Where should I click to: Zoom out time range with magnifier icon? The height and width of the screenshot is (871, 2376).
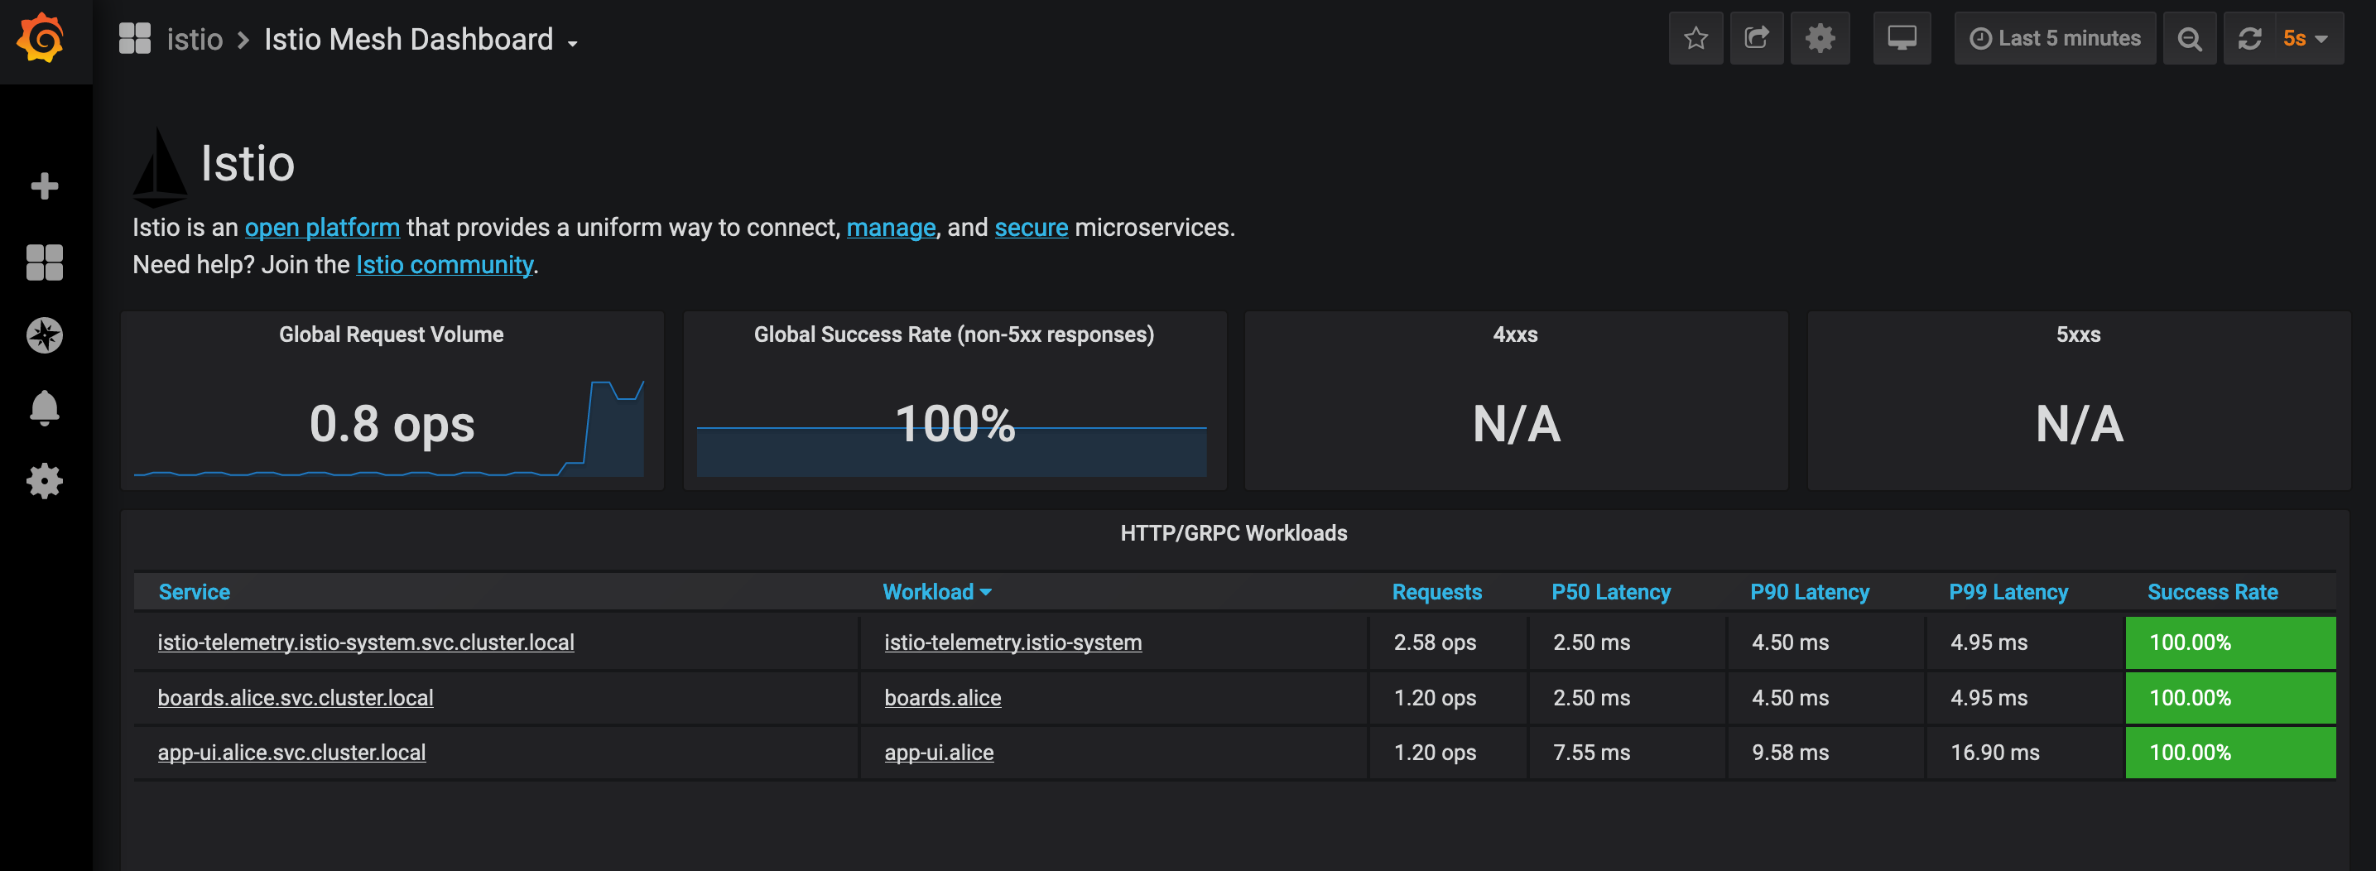pos(2189,38)
